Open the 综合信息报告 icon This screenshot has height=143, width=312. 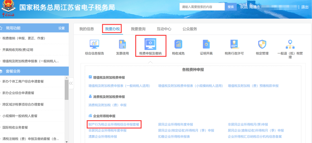94,44
